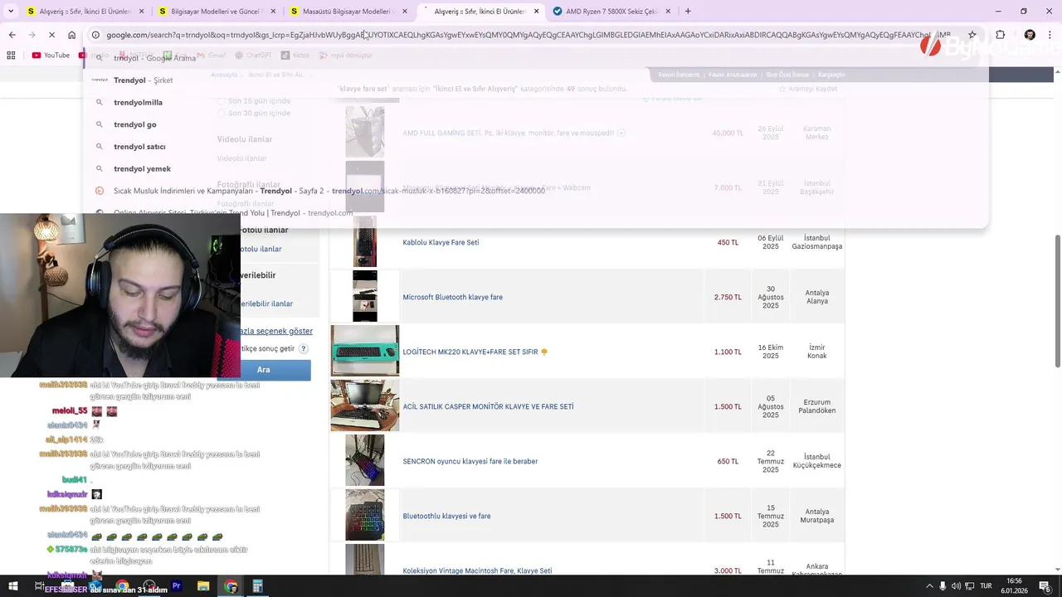The width and height of the screenshot is (1062, 597).
Task: Switch to Masaüstü Bilgisayar Modelleri tab
Action: click(x=347, y=12)
